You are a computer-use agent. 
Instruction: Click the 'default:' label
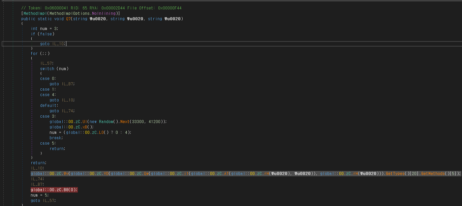coord(49,106)
